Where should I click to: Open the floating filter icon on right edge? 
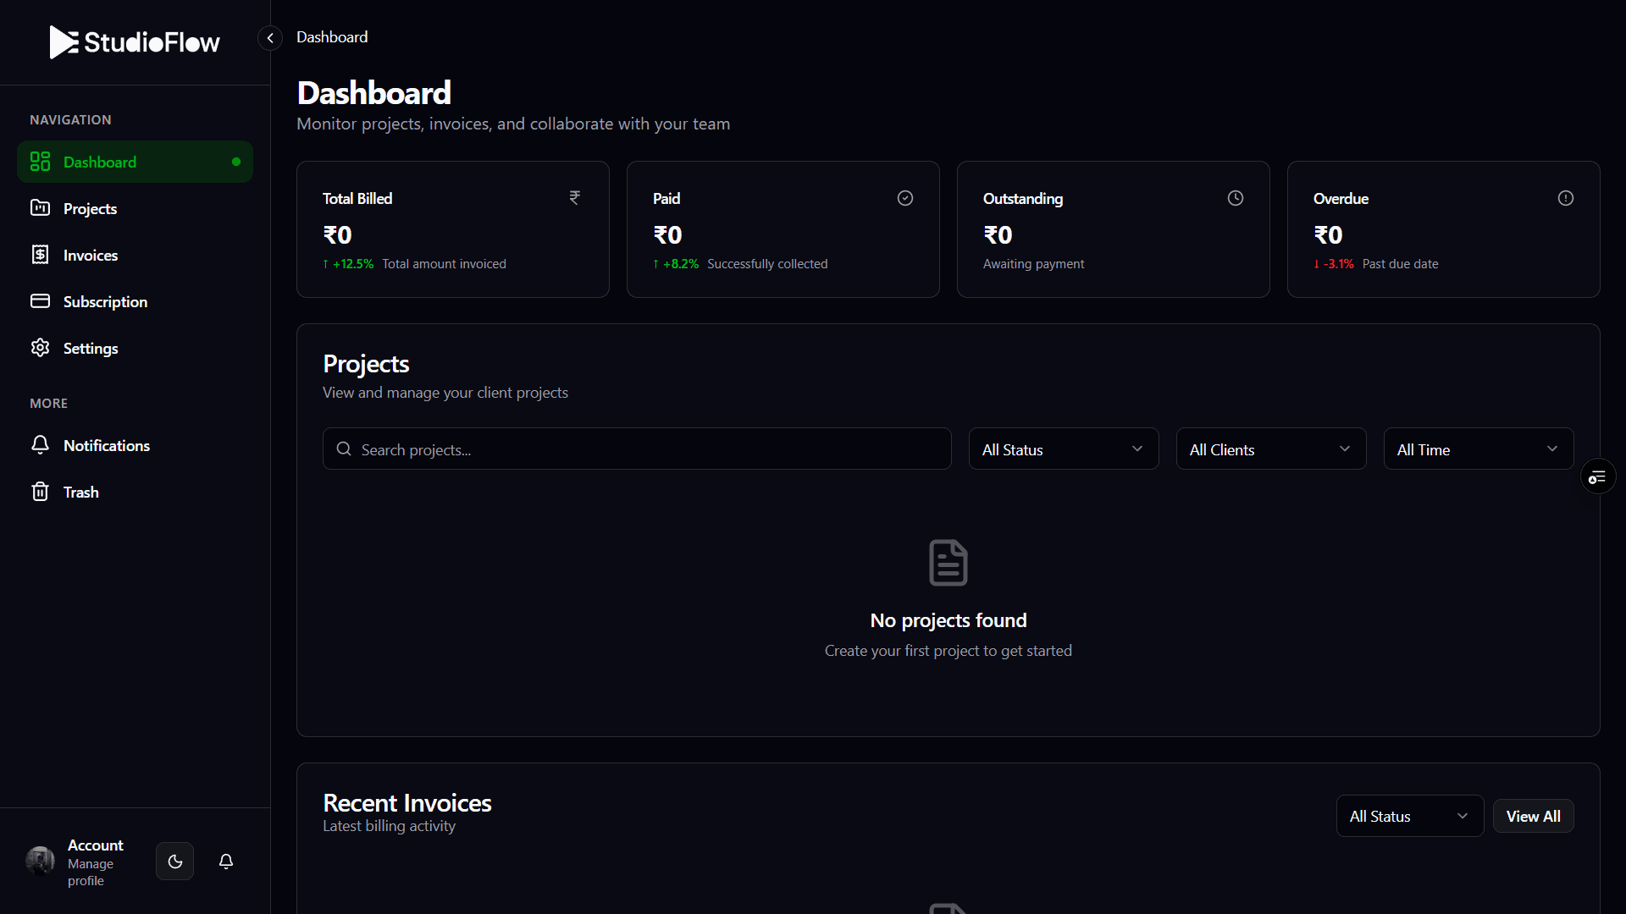(1597, 476)
